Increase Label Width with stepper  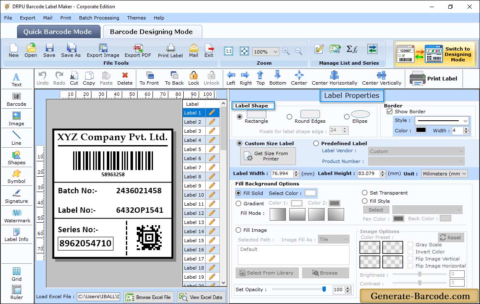(296, 172)
